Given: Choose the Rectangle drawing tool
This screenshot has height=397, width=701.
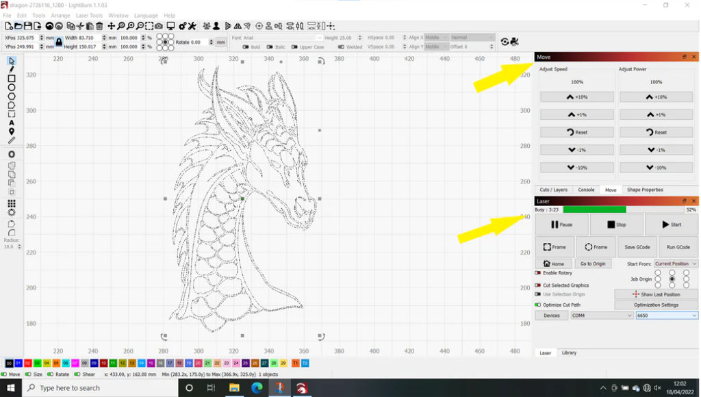Looking at the screenshot, I should [12, 78].
